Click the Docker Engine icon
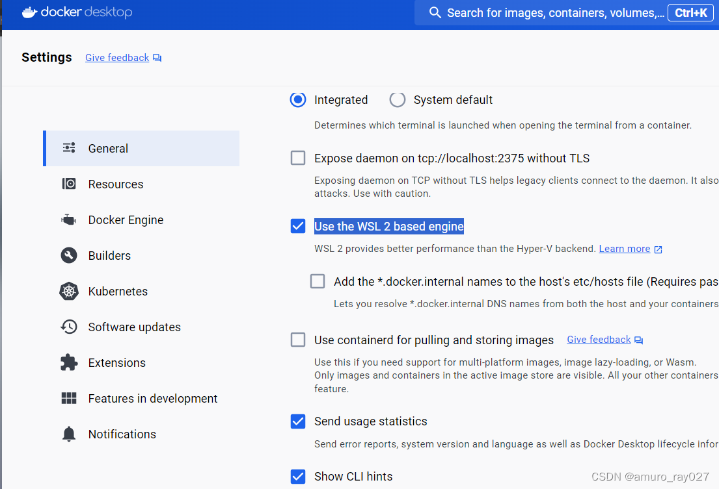The image size is (719, 489). point(69,219)
